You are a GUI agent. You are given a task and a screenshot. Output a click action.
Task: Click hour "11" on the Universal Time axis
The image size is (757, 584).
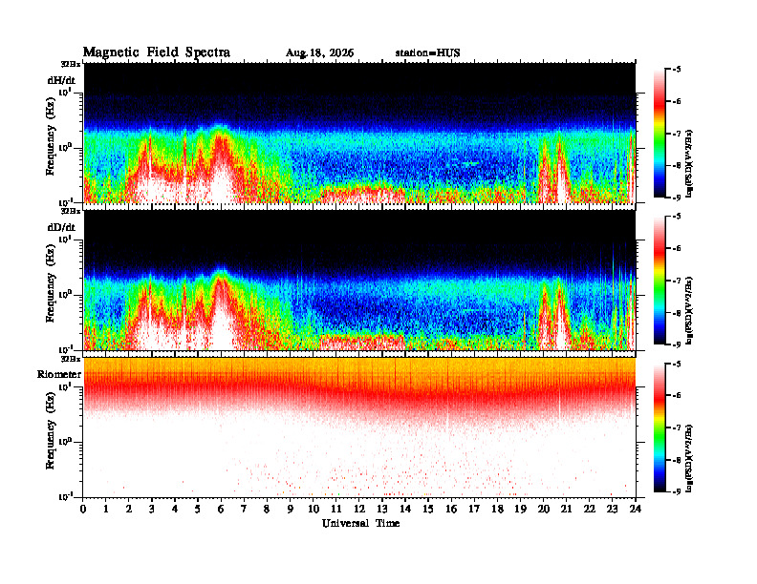(x=336, y=509)
